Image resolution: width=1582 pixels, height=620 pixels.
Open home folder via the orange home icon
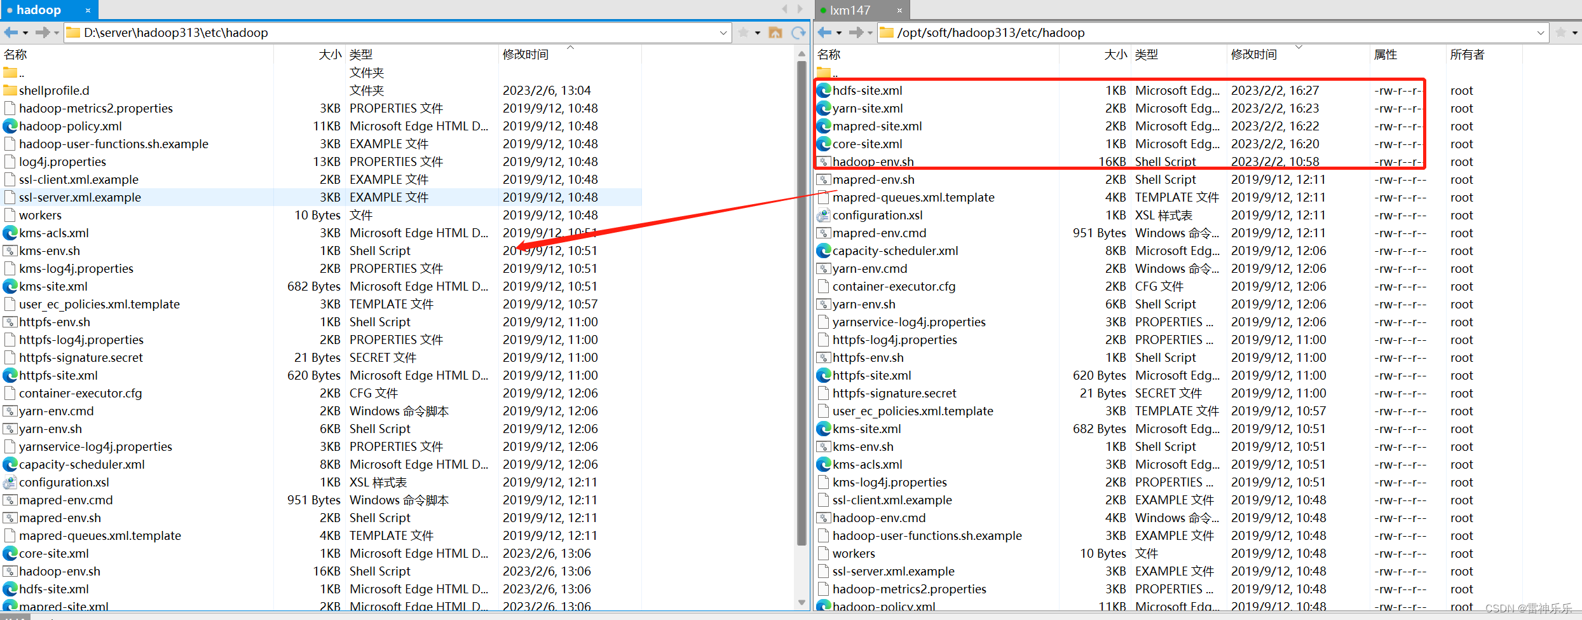(x=775, y=32)
